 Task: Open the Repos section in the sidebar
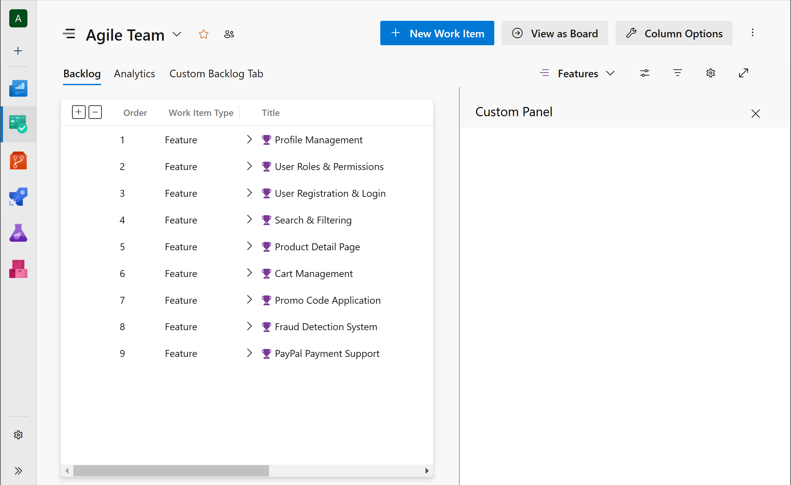[19, 160]
